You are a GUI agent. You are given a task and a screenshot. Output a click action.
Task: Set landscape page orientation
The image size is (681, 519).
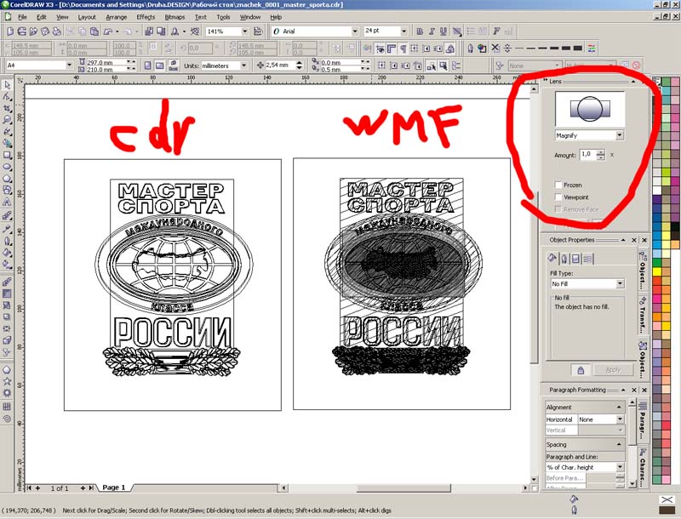pyautogui.click(x=160, y=66)
